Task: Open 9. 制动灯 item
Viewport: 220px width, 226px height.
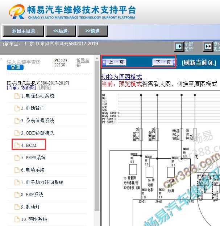Action: [x=30, y=207]
